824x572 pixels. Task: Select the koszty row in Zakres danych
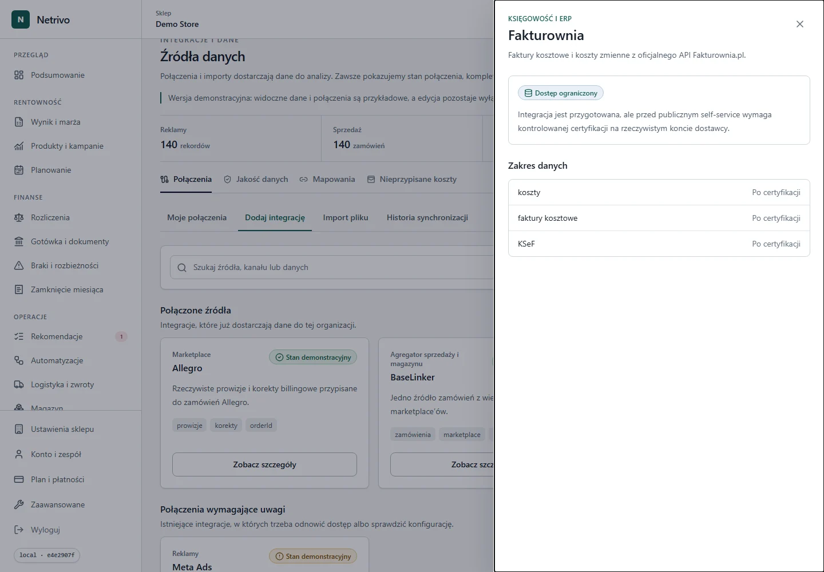click(659, 193)
